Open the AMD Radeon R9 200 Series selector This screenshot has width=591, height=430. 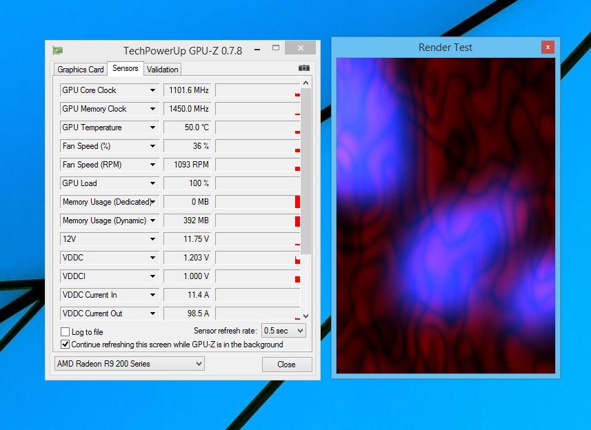129,364
